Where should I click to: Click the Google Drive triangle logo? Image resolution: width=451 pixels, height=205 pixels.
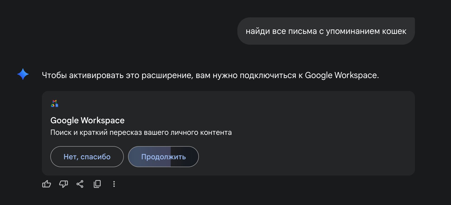(x=53, y=105)
